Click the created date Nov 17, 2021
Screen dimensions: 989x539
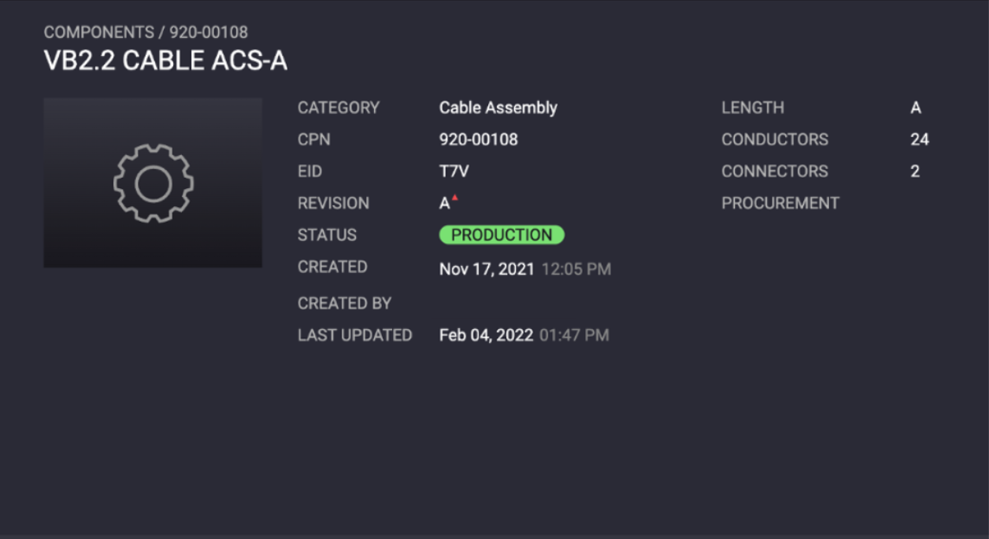487,269
